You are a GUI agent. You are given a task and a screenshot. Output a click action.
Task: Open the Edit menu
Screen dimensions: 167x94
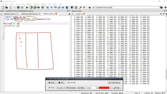(6, 4)
